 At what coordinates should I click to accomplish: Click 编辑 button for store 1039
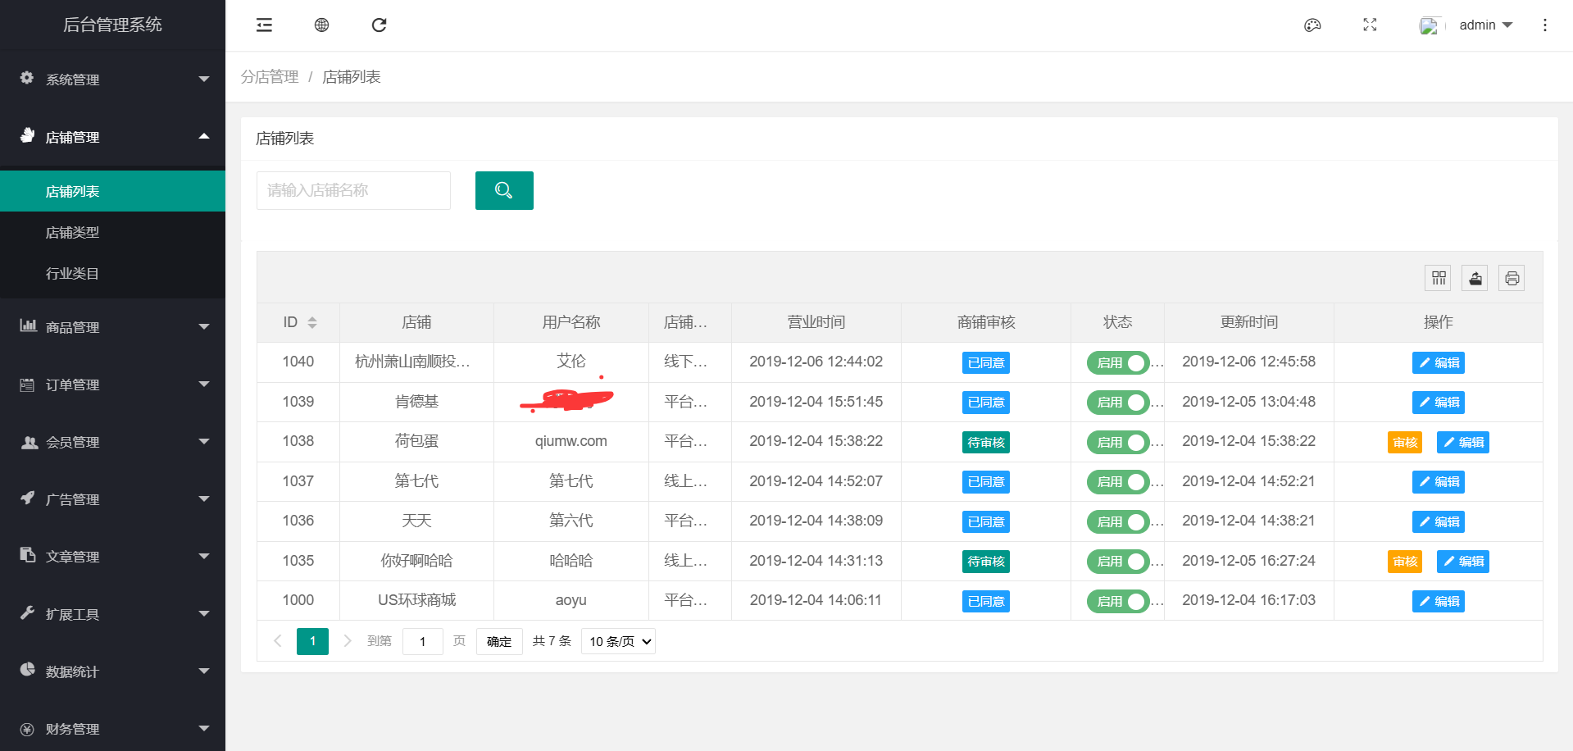click(x=1438, y=403)
